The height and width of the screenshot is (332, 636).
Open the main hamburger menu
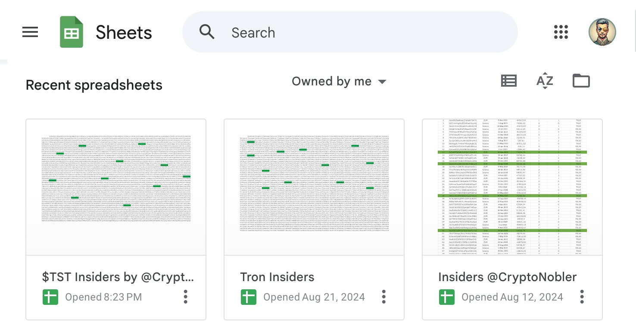click(30, 32)
